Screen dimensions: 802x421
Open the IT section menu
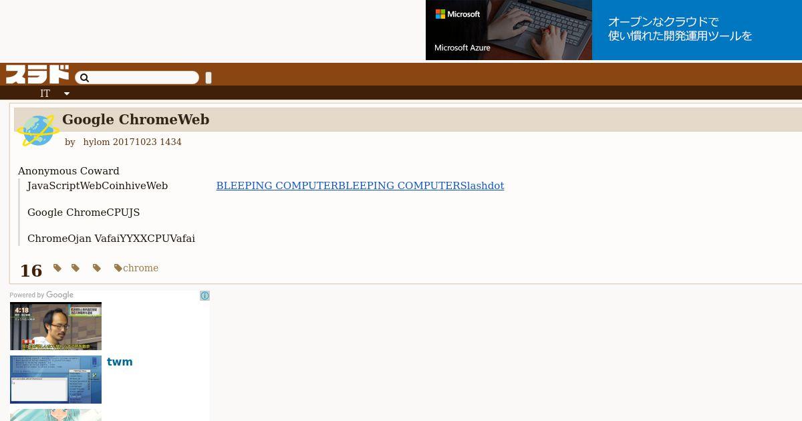[45, 94]
